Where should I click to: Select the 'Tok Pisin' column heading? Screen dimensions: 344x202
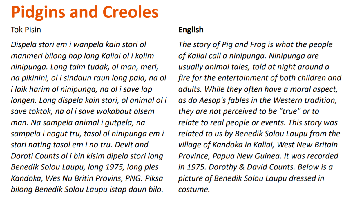pyautogui.click(x=26, y=30)
